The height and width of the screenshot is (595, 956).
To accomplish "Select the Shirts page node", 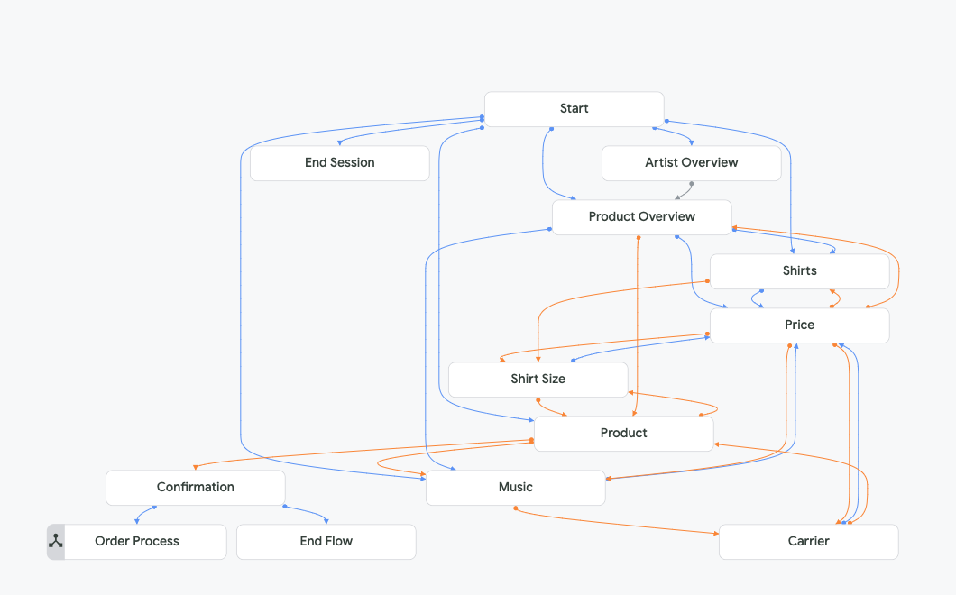I will (x=799, y=271).
